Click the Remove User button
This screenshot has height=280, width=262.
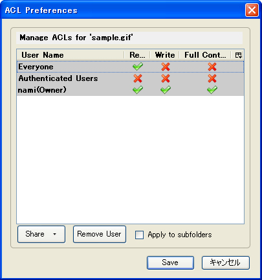[x=100, y=234]
